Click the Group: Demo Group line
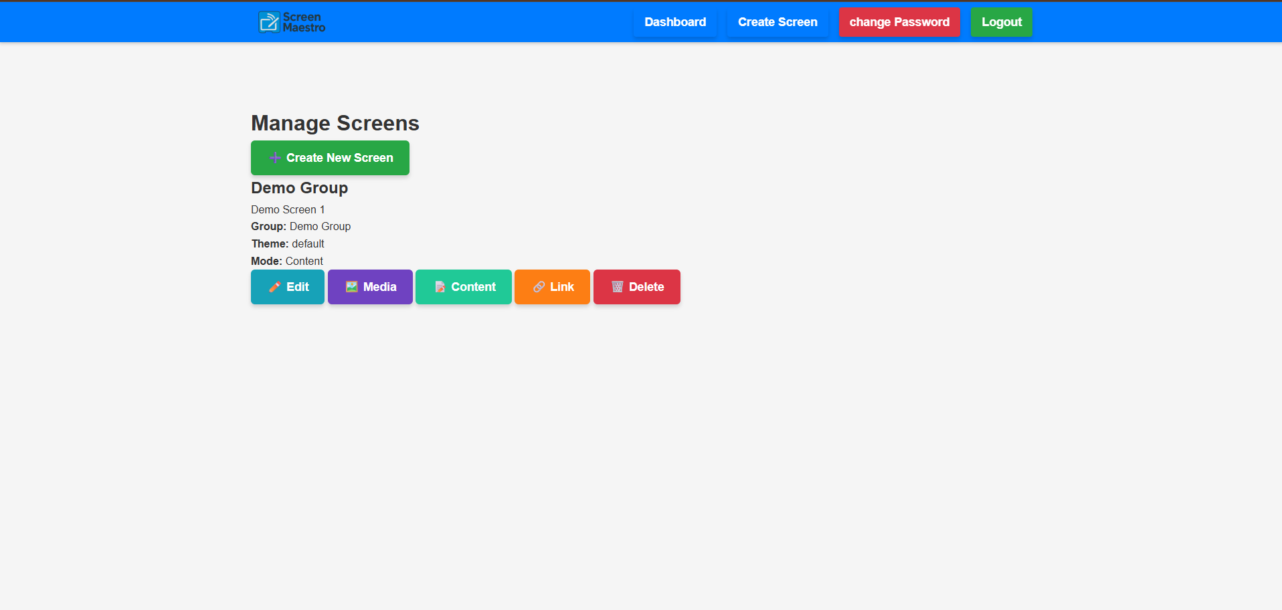Screen dimensions: 1282x610 300,226
